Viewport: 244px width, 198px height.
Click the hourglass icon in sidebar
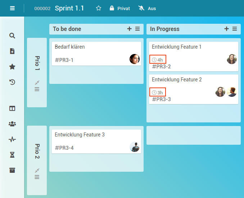12,155
